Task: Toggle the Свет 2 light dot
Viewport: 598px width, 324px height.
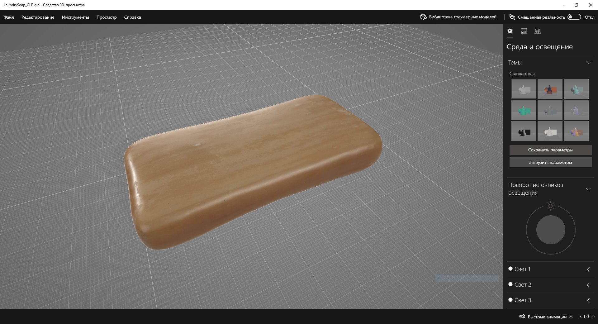Action: pyautogui.click(x=510, y=284)
